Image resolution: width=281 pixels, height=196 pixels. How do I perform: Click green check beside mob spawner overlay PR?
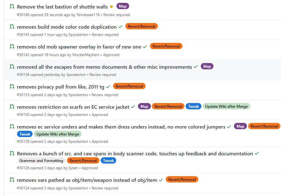pyautogui.click(x=145, y=47)
